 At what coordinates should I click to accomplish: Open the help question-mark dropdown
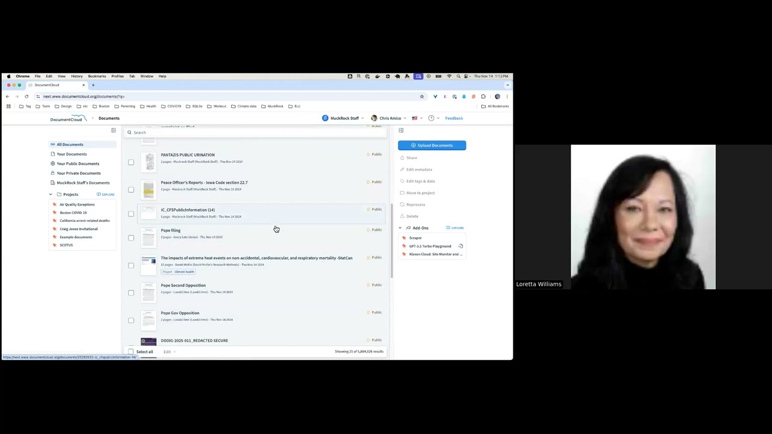pyautogui.click(x=434, y=118)
